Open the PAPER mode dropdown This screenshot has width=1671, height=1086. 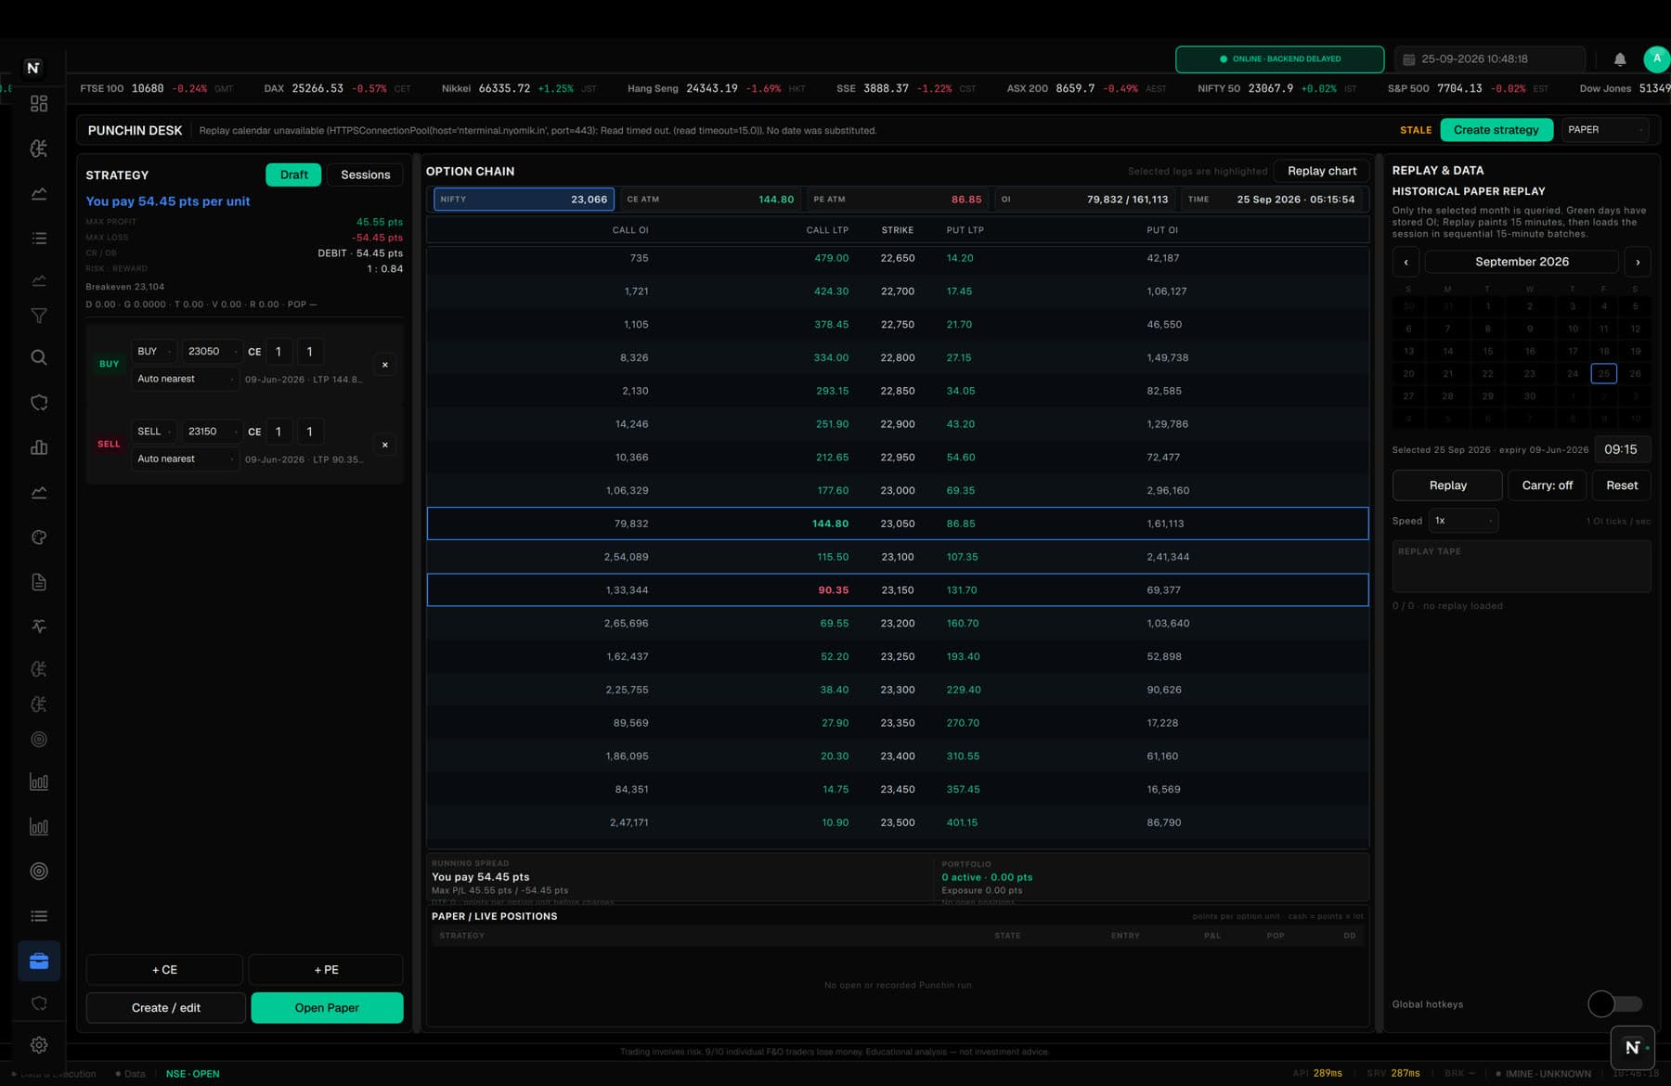click(1606, 130)
